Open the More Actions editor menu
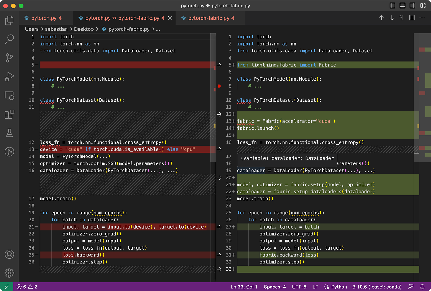431x291 pixels. pyautogui.click(x=422, y=18)
